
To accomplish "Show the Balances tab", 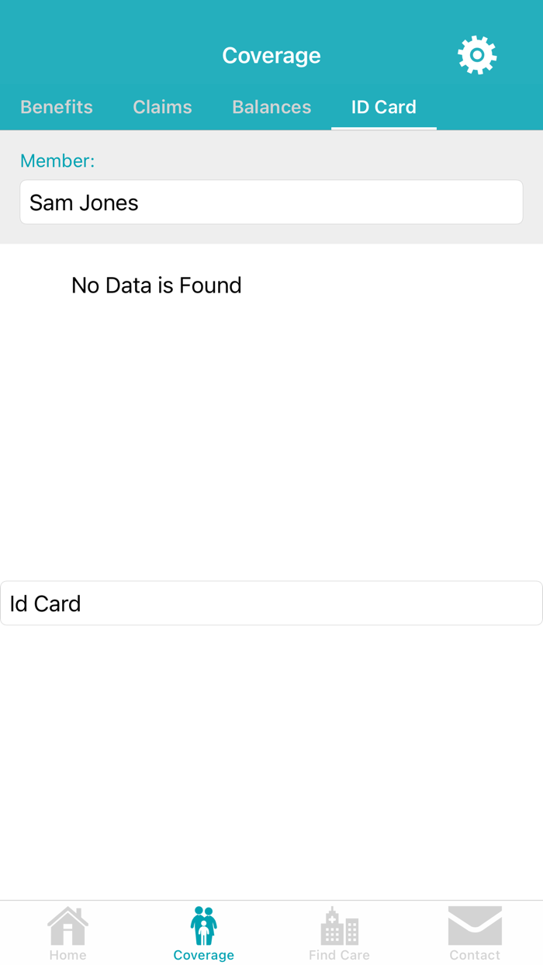I will (x=271, y=107).
